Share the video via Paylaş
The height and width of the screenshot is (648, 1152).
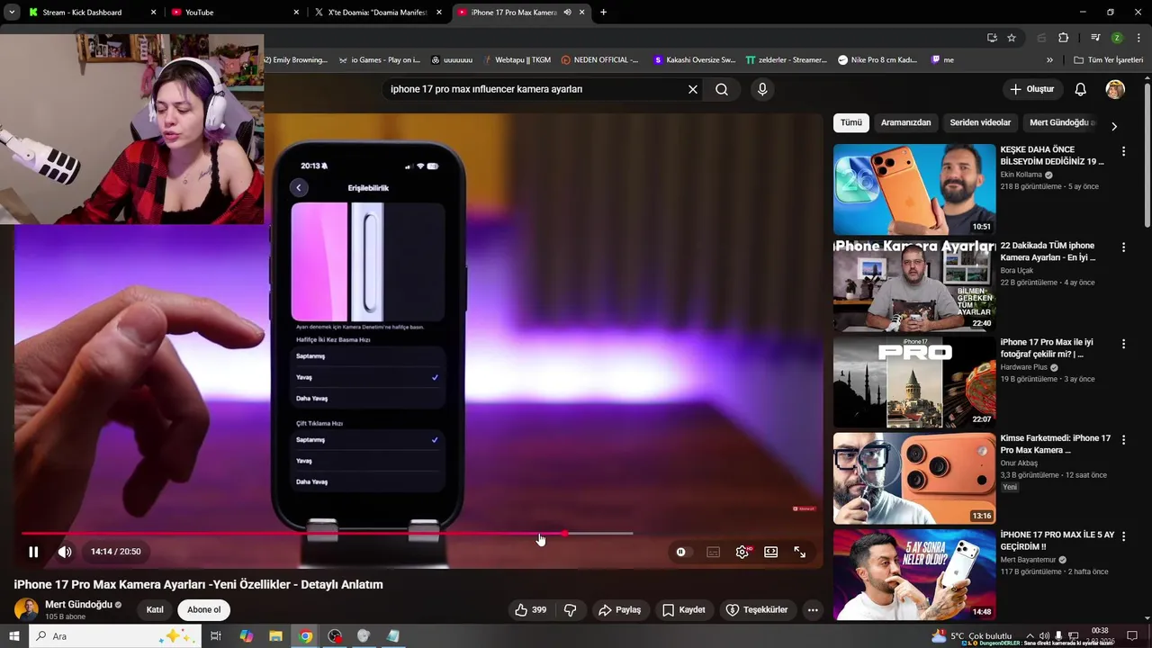(620, 610)
